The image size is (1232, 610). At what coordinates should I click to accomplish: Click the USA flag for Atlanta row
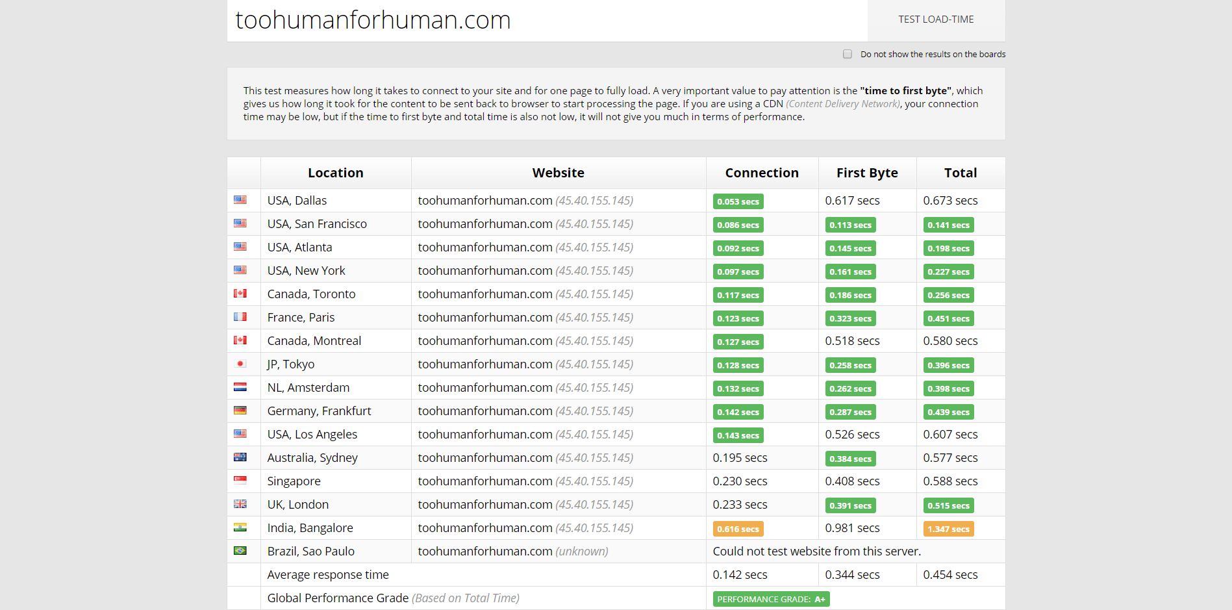click(x=240, y=247)
